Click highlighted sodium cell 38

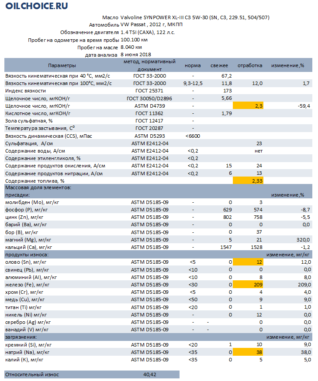click(x=248, y=352)
